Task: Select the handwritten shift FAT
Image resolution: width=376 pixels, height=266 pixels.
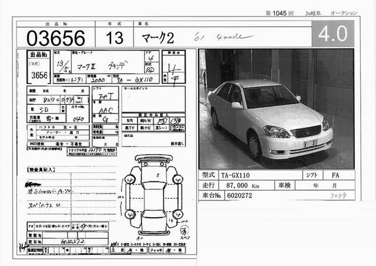Action: (x=106, y=97)
